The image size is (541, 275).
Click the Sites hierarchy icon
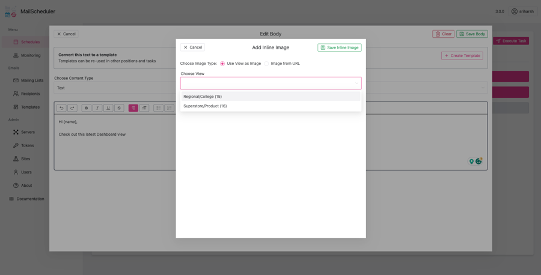tap(16, 159)
